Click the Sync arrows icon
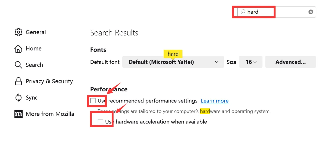 (x=18, y=98)
